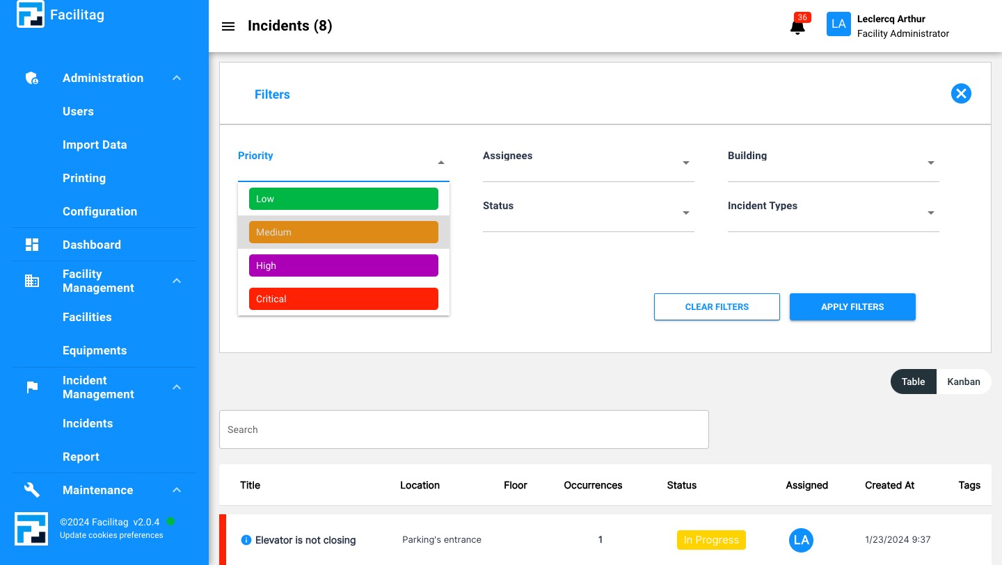
Task: Click the Clear Filters button
Action: point(717,306)
